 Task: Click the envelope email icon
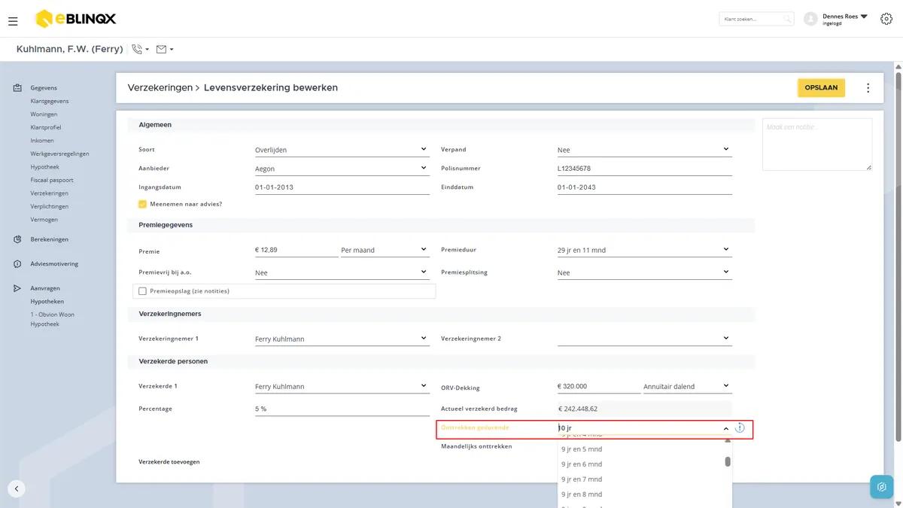tap(161, 49)
